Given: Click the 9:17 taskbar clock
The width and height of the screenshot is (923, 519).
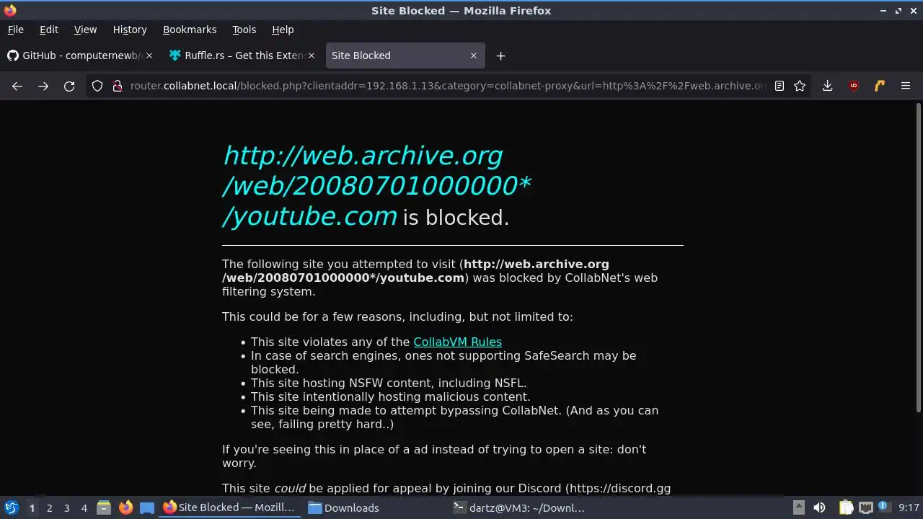Looking at the screenshot, I should click(909, 507).
